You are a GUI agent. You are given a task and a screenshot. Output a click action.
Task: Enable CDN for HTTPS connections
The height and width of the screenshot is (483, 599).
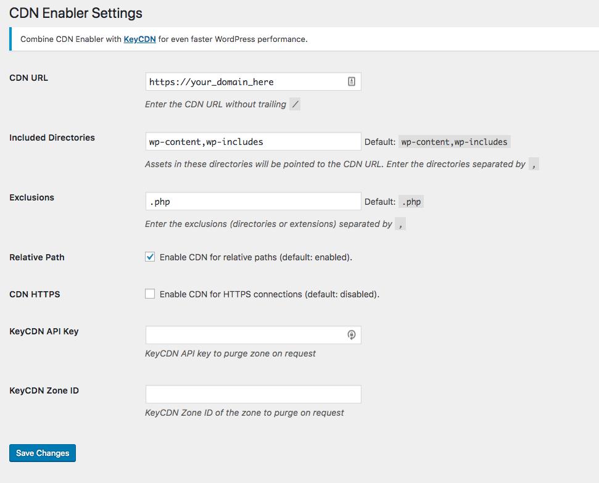pyautogui.click(x=149, y=294)
